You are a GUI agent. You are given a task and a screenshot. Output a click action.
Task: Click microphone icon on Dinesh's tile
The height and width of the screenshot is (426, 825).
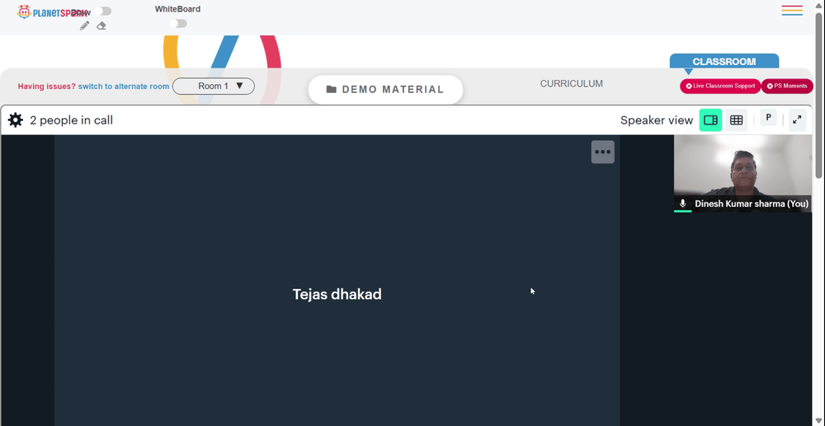tap(682, 204)
